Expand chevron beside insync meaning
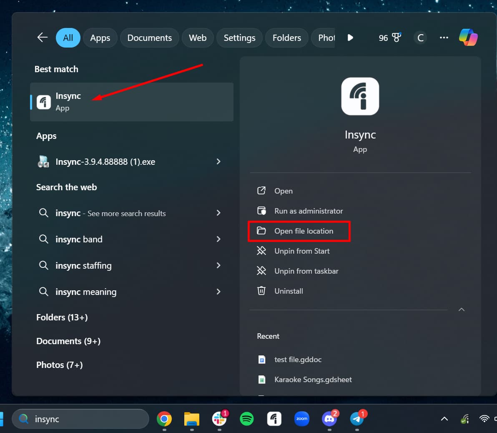Screen dimensions: 497x433 click(x=218, y=292)
